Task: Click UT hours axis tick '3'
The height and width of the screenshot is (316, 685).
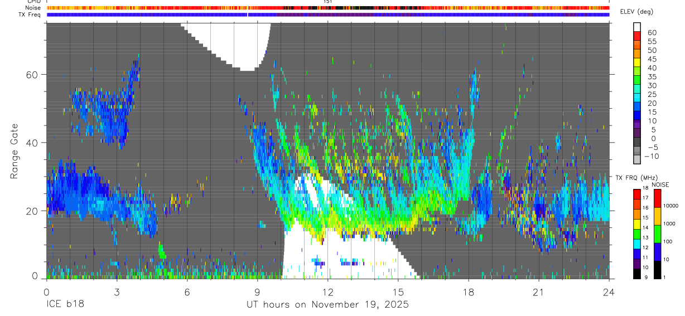Action: pyautogui.click(x=117, y=291)
